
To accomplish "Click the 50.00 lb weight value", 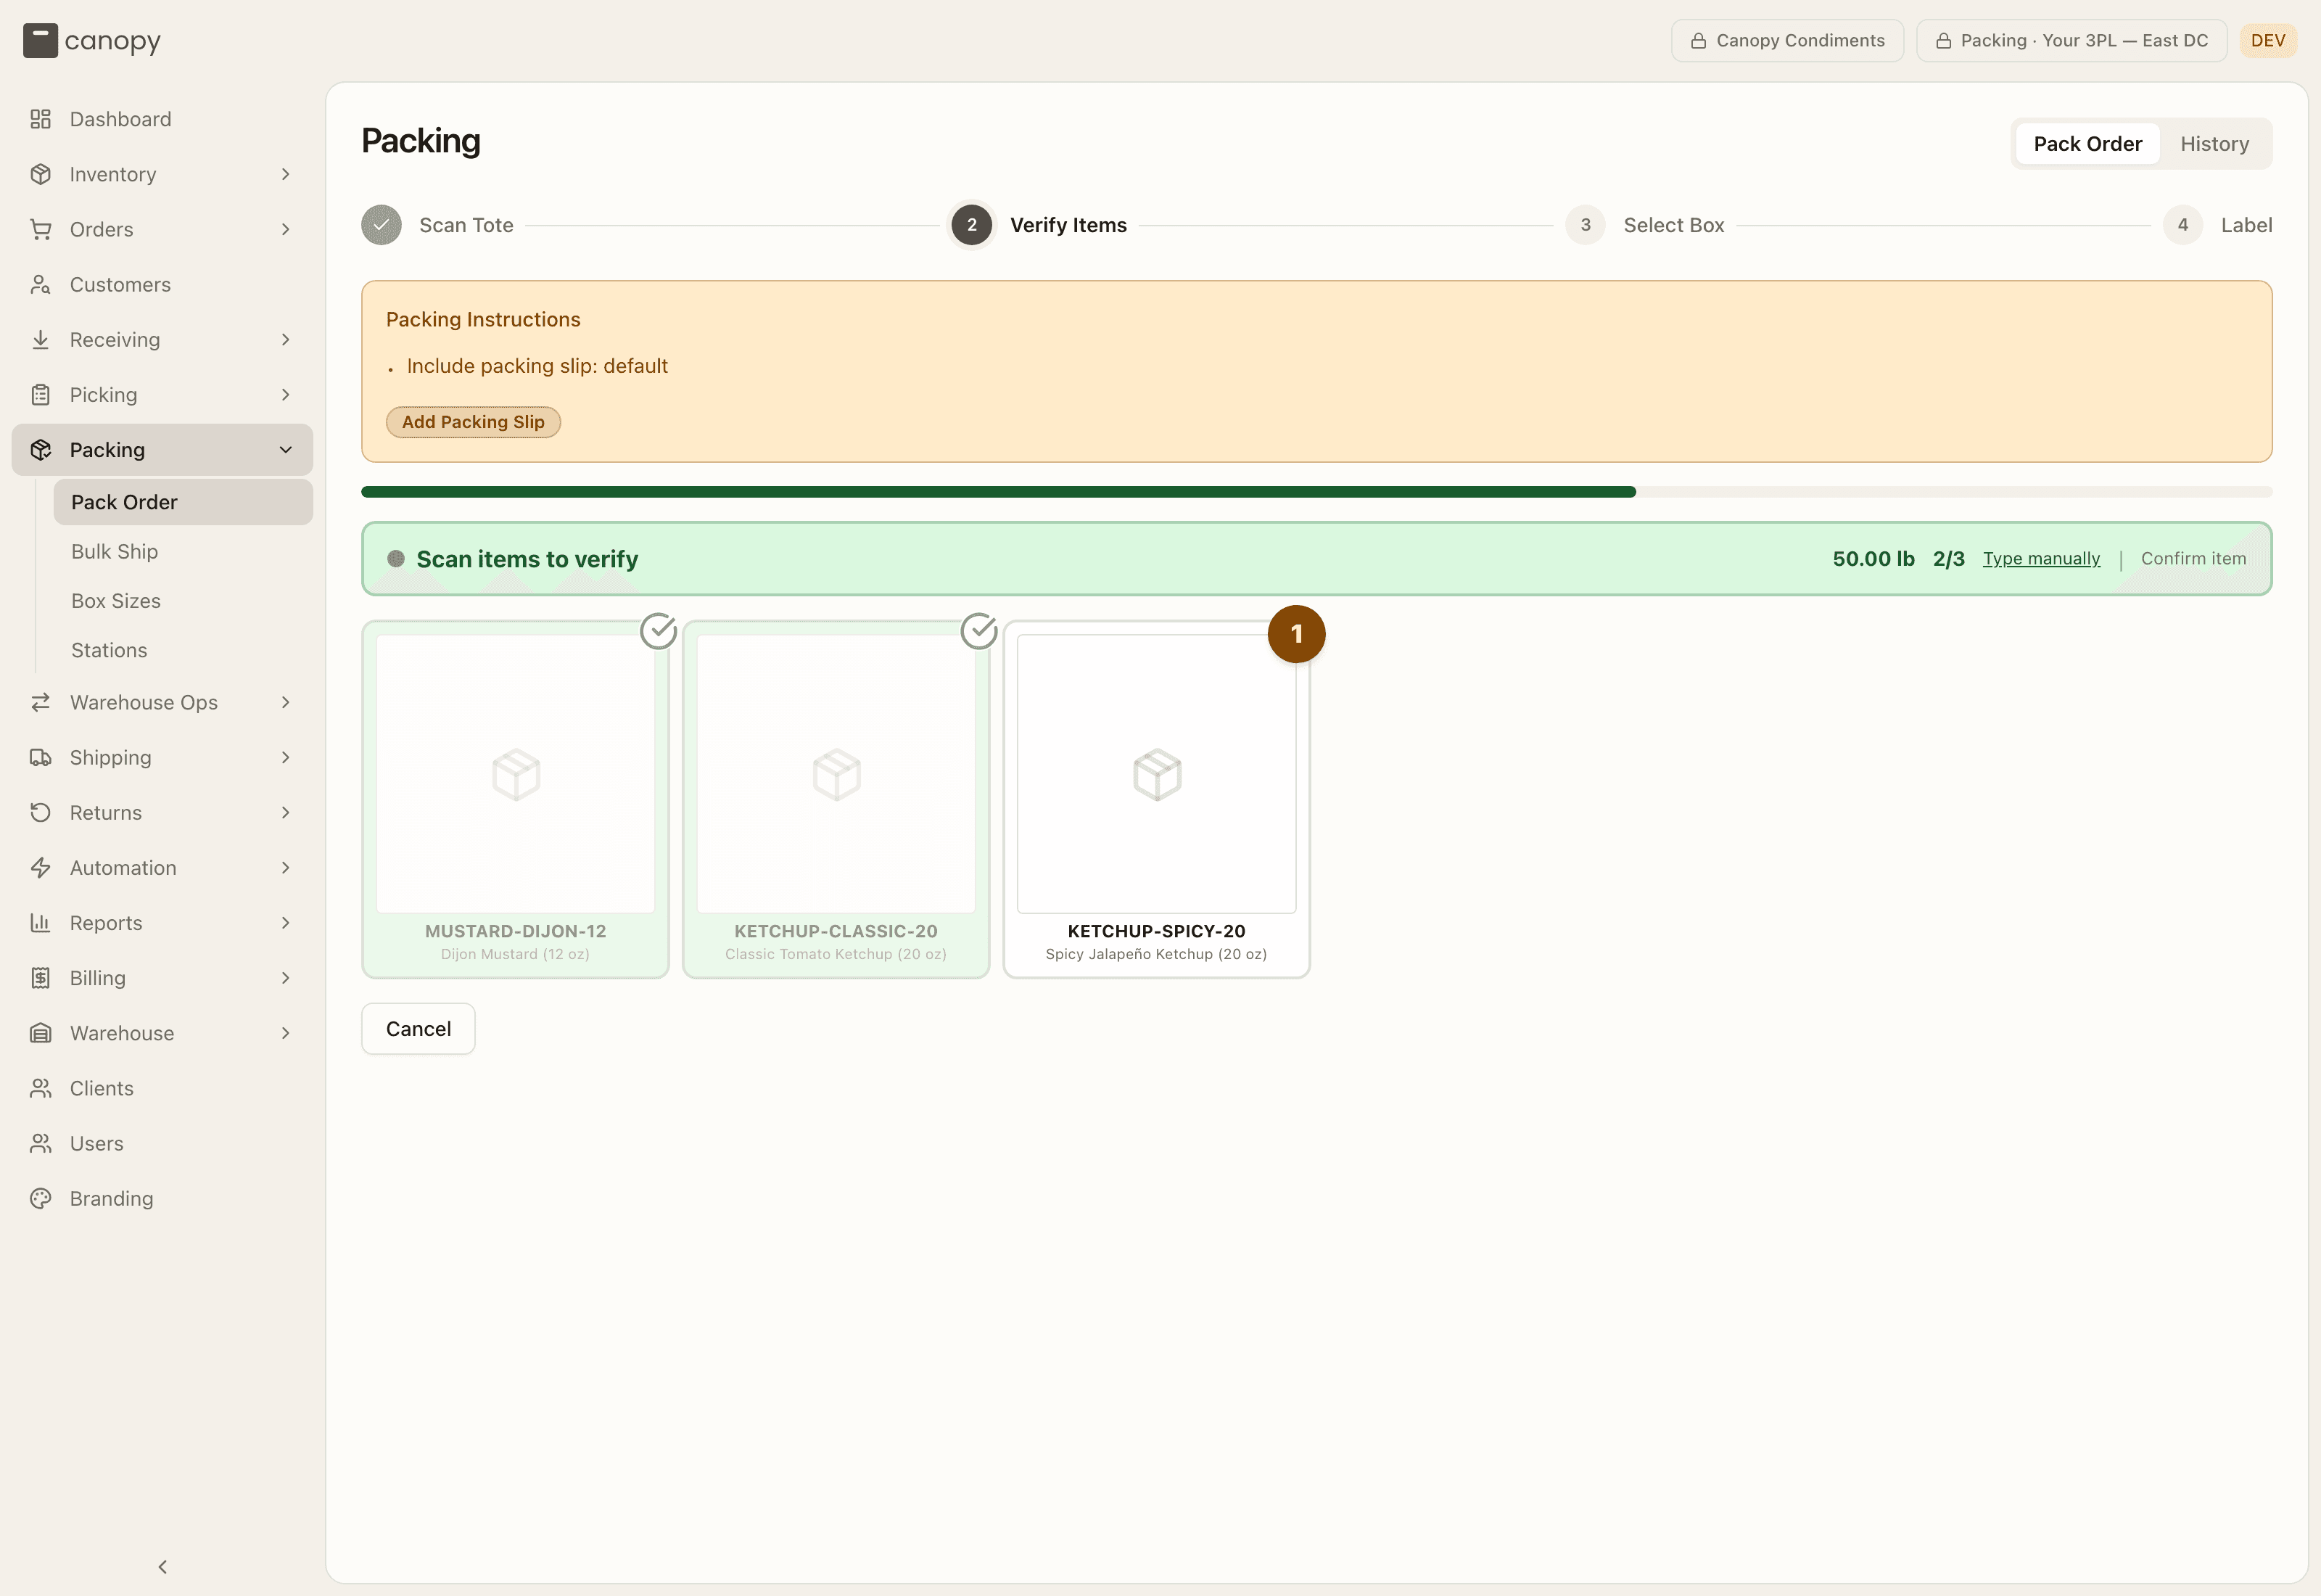I will click(x=1873, y=558).
